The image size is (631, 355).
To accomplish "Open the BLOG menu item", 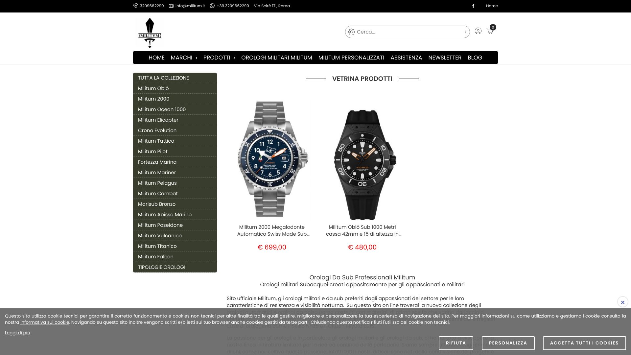I will click(x=475, y=58).
